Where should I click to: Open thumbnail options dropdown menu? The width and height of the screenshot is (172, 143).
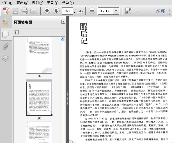pos(17,32)
